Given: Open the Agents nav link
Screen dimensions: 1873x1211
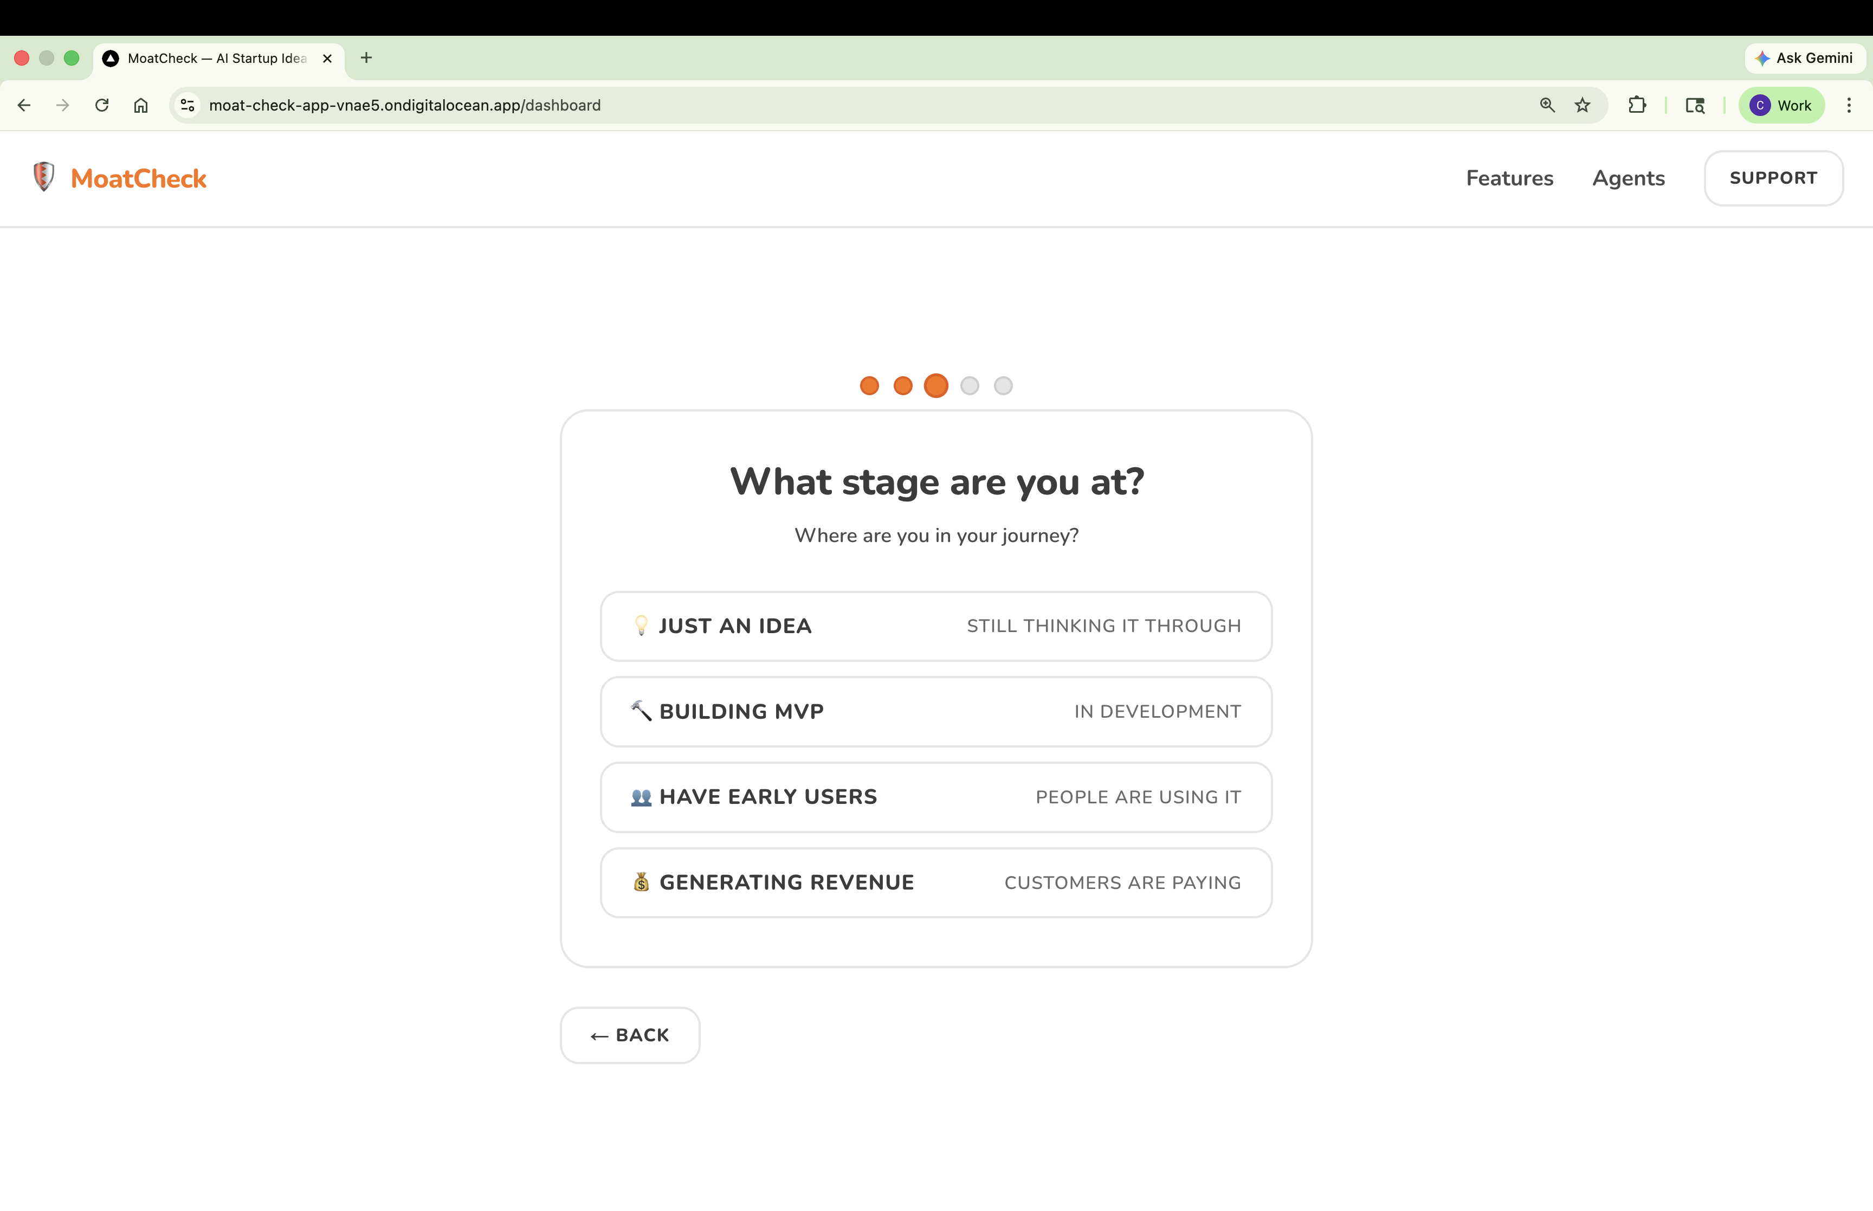Looking at the screenshot, I should coord(1628,178).
